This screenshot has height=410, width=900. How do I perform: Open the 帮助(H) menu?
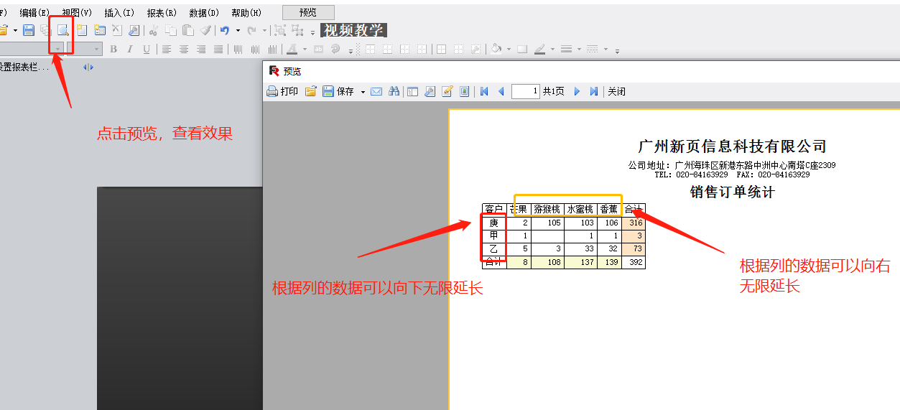point(246,13)
